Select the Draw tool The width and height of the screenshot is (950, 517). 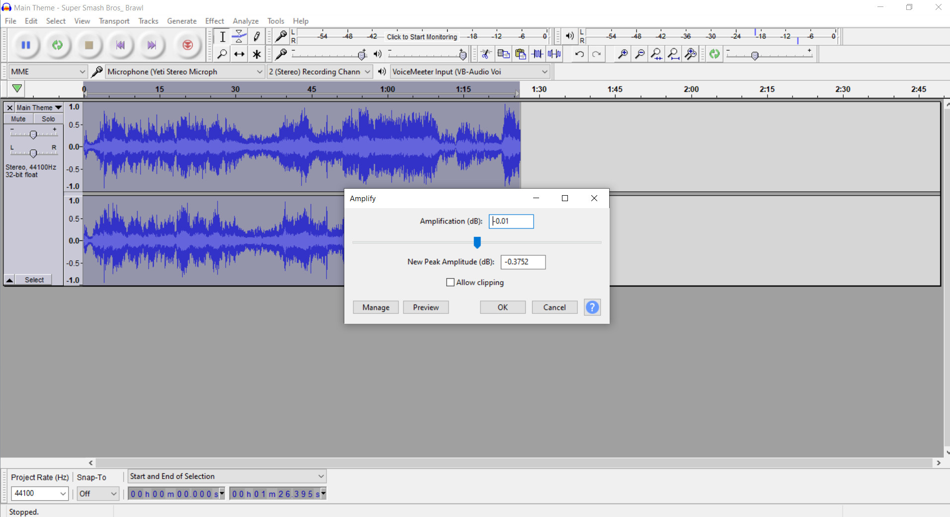(x=256, y=36)
